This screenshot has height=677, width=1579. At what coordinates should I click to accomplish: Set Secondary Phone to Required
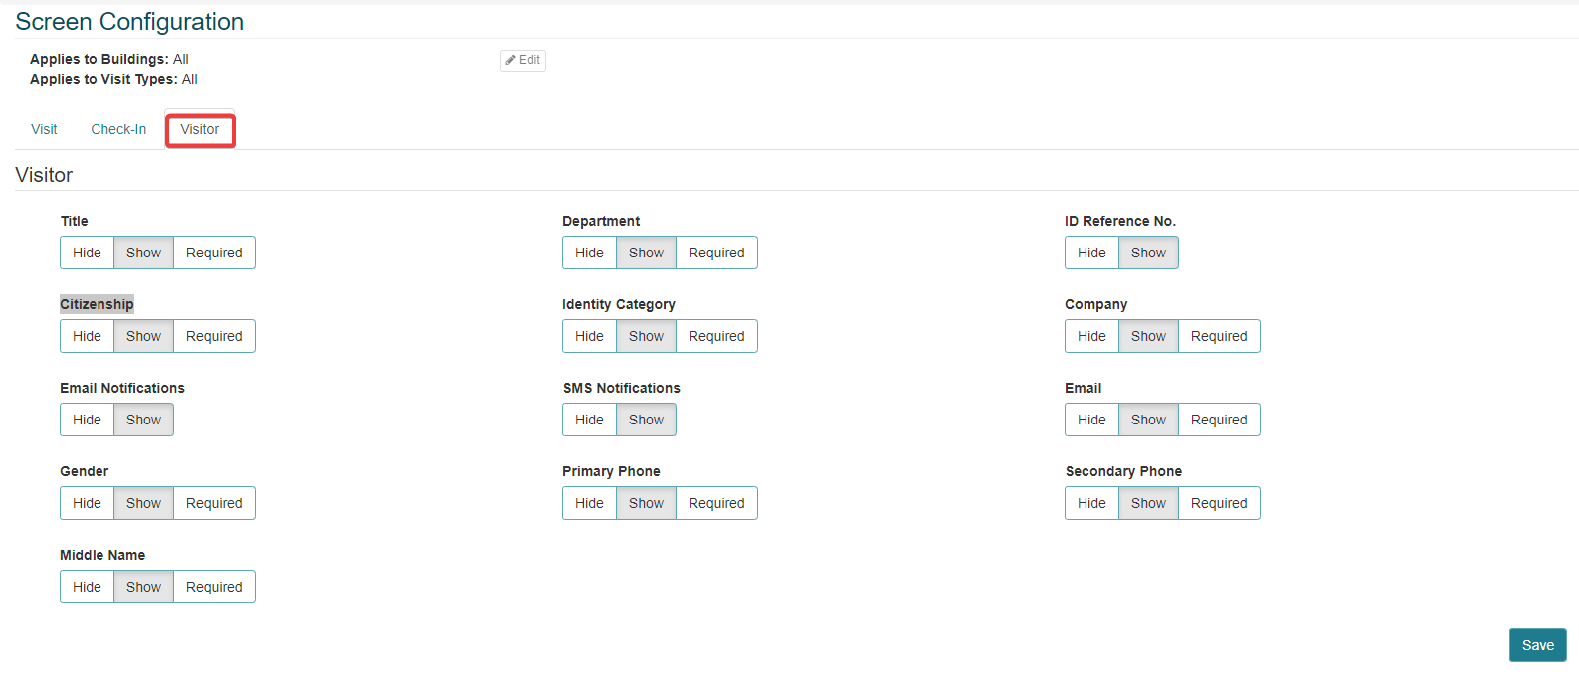click(x=1219, y=503)
